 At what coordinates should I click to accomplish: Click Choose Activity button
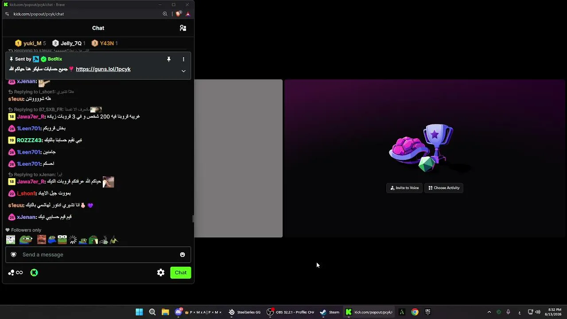click(444, 188)
